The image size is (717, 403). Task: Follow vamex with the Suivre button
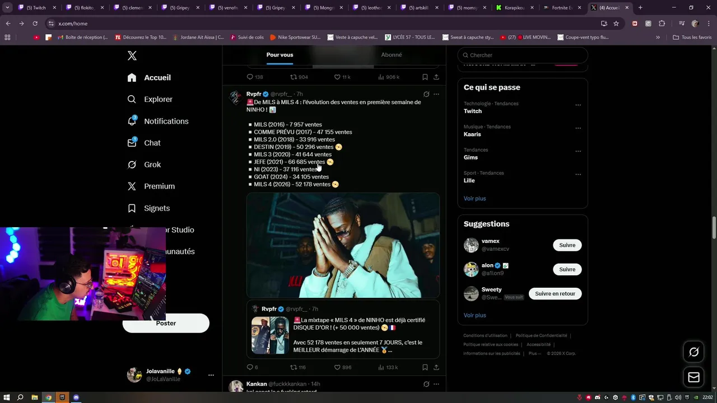pos(567,245)
